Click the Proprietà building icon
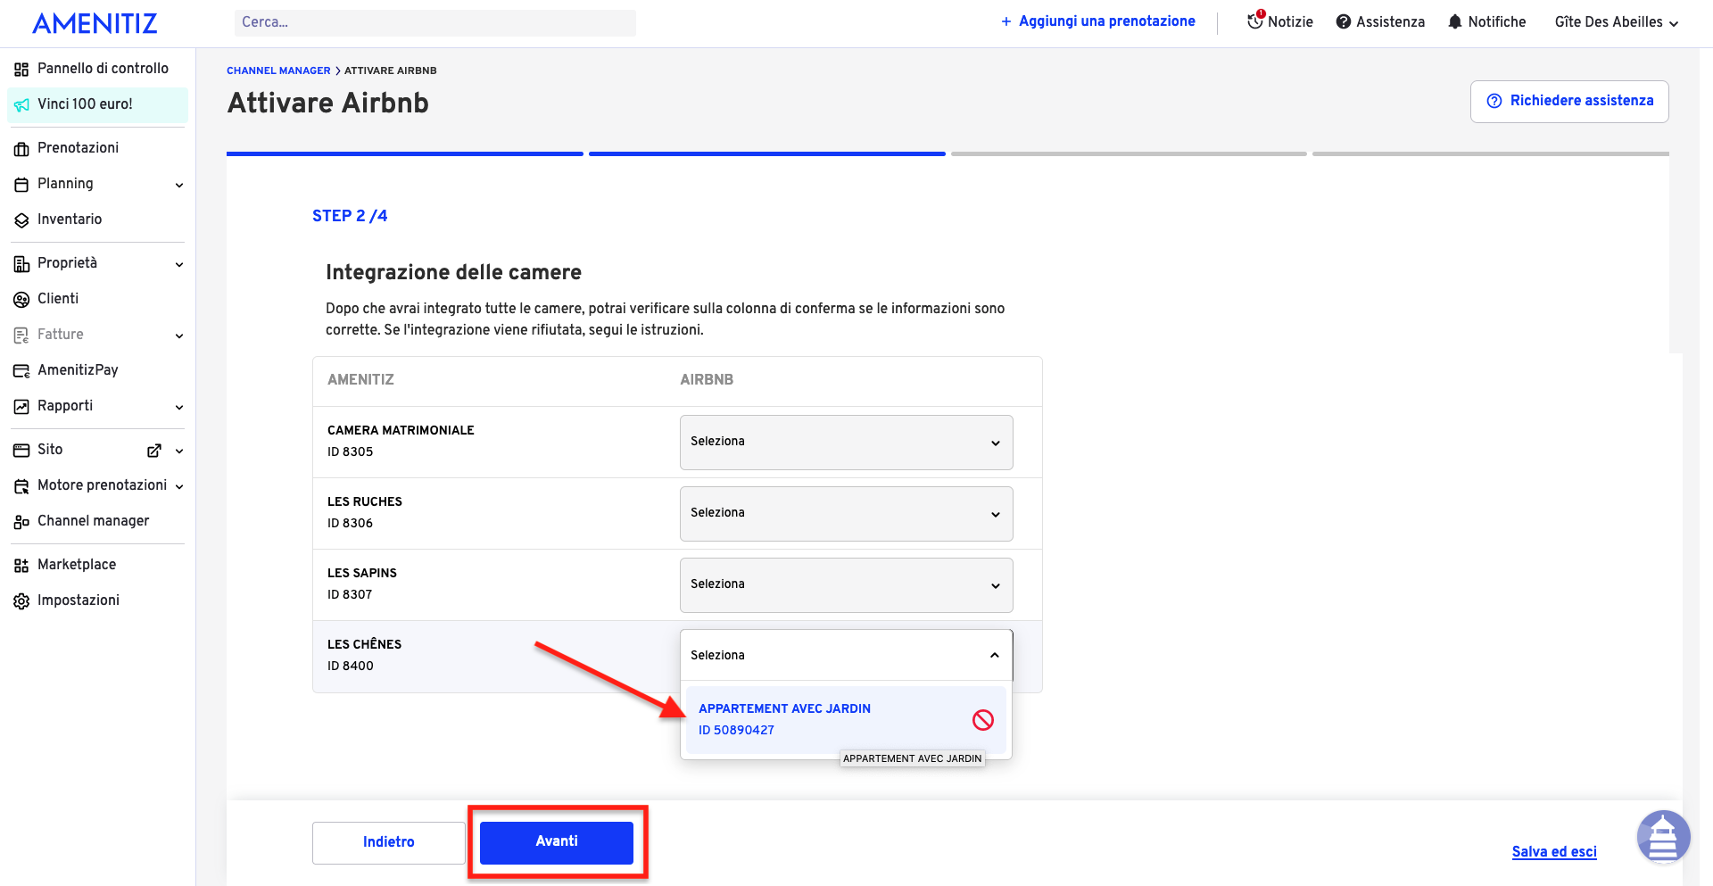Viewport: 1713px width, 886px height. [x=21, y=263]
